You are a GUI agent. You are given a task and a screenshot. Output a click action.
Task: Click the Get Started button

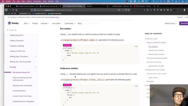click(x=184, y=23)
